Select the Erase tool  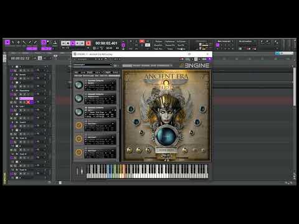pos(36,42)
